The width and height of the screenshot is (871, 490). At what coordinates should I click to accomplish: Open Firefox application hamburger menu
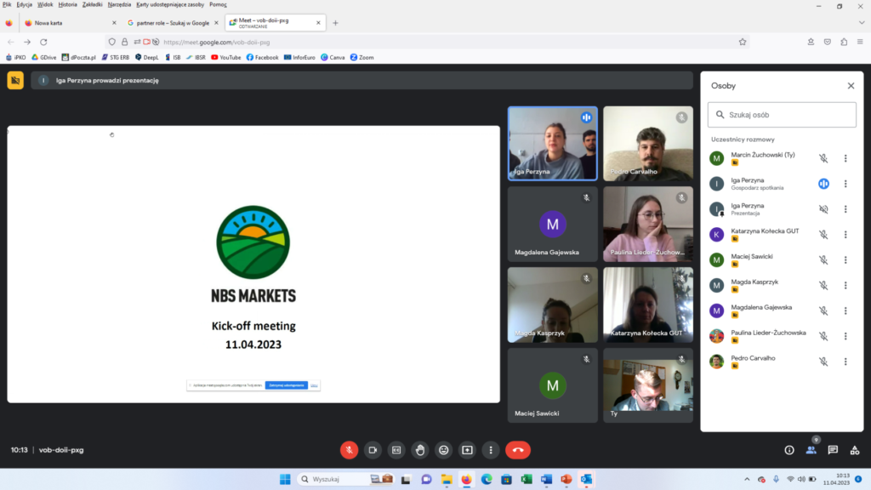point(860,42)
